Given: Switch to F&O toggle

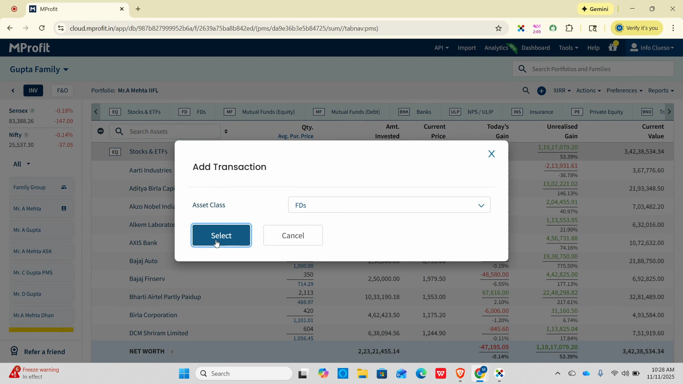Looking at the screenshot, I should coord(62,91).
